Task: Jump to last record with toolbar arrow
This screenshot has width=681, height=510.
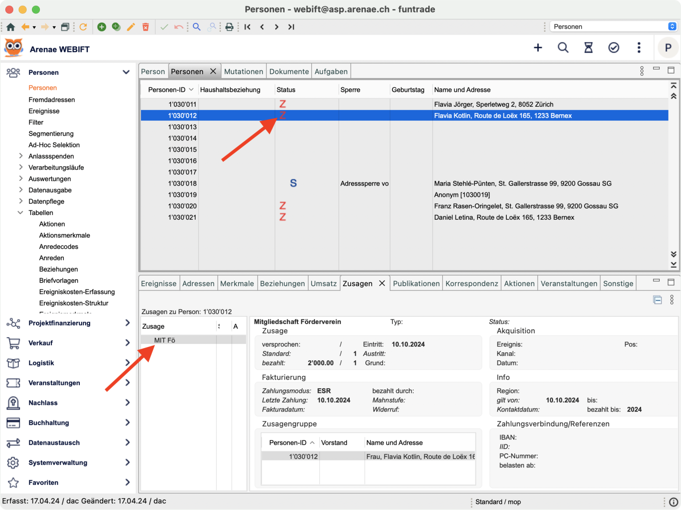Action: tap(291, 27)
